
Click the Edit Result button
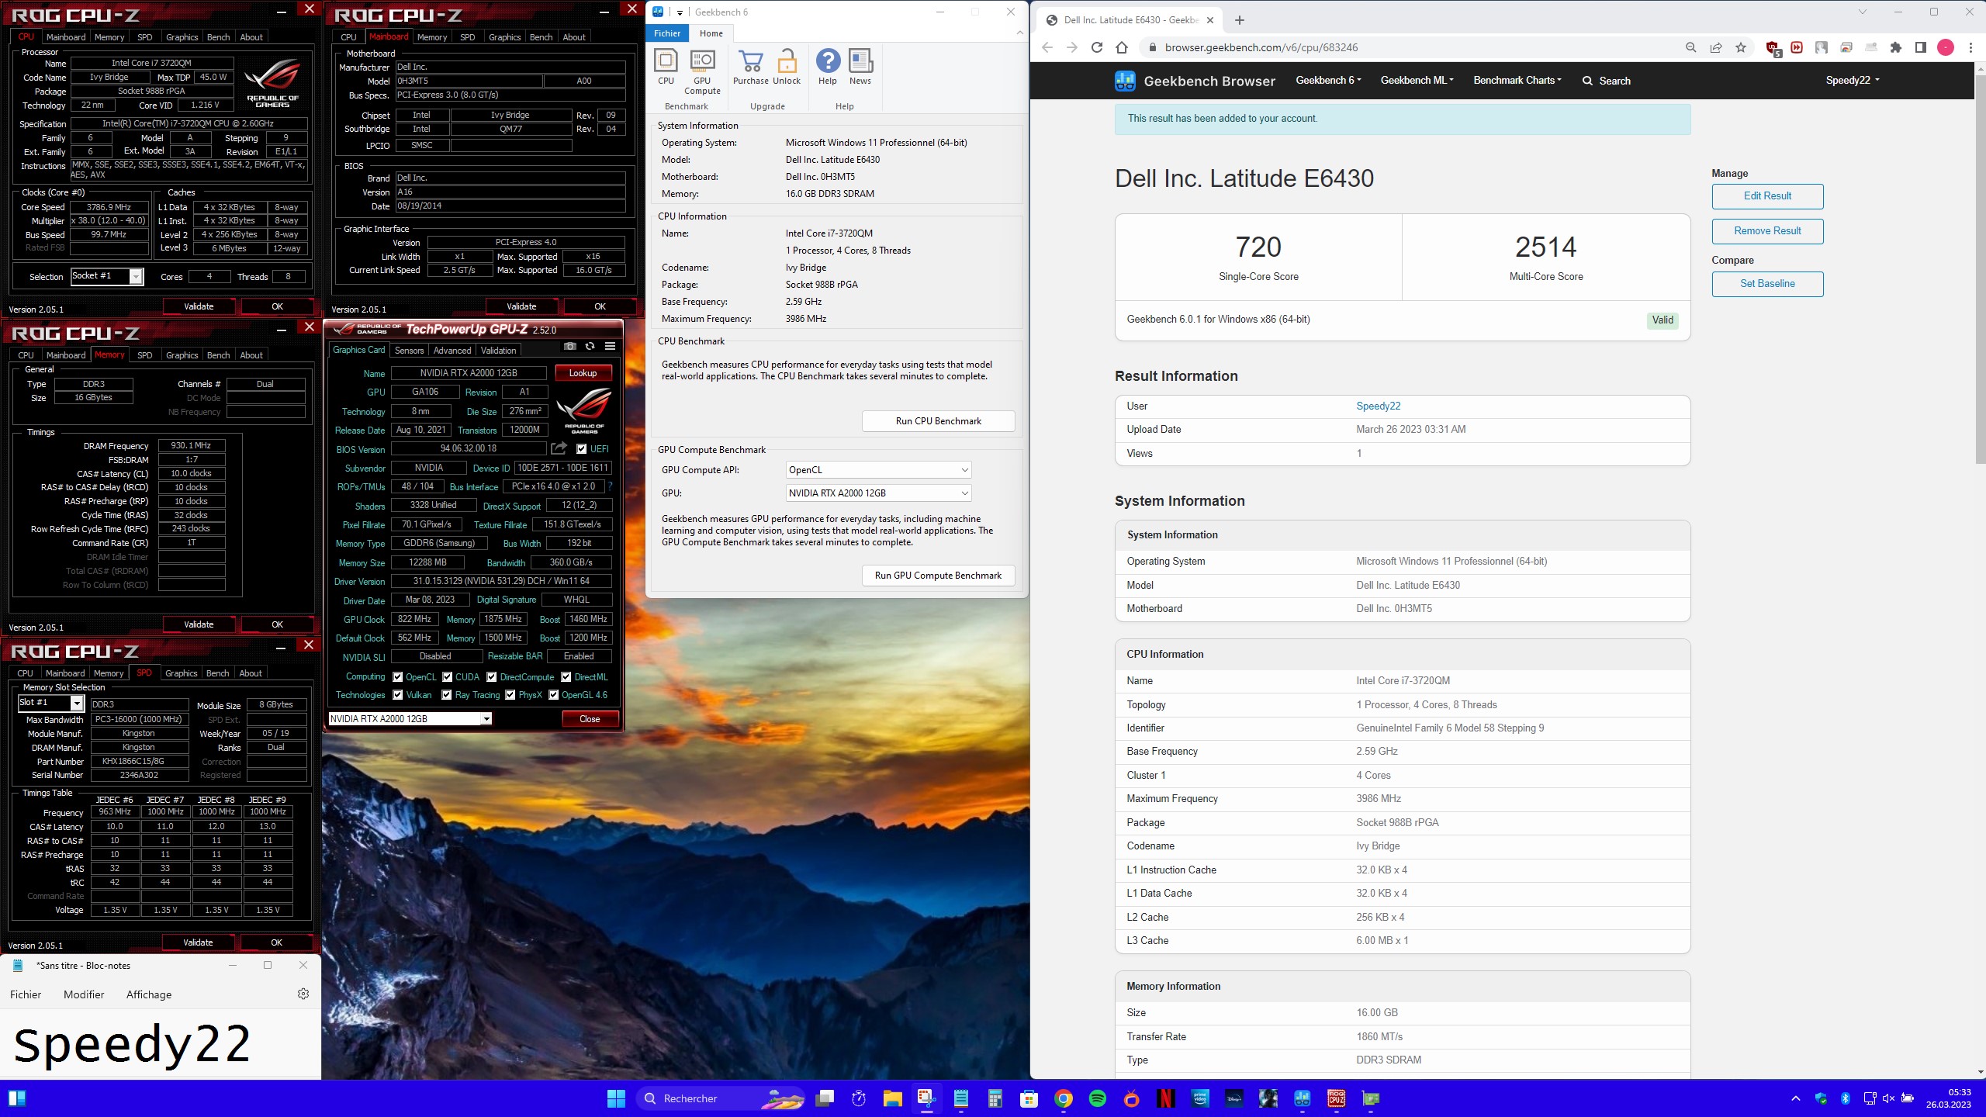click(1767, 196)
